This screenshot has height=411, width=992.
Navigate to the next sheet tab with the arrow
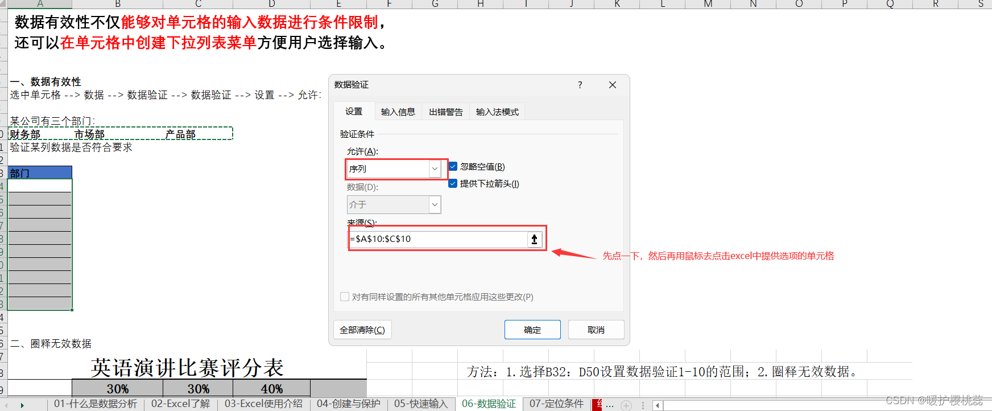pos(22,405)
